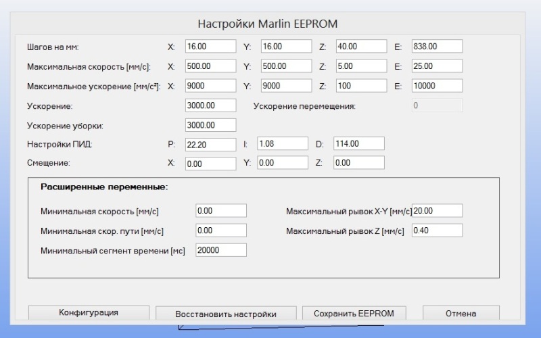Select the max speed Y field 500.00
Screen dimensions: 541x338
click(x=286, y=66)
